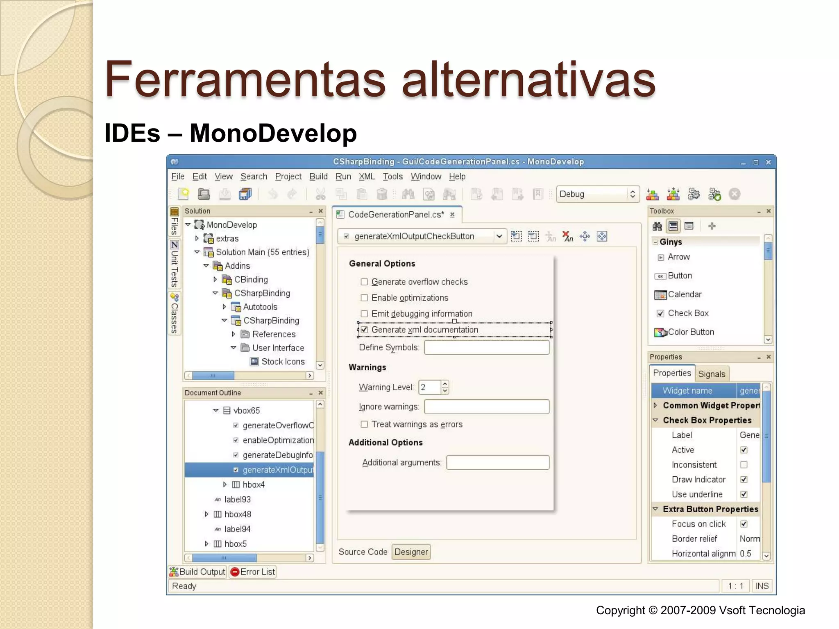This screenshot has height=629, width=839.
Task: Click the red X remove-label designer icon
Action: (x=567, y=236)
